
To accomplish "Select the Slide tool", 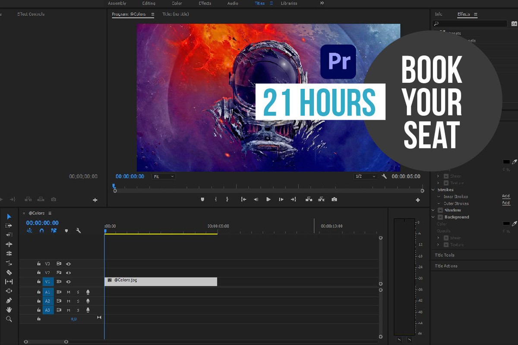I will (9, 291).
